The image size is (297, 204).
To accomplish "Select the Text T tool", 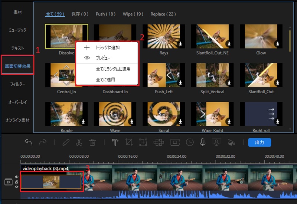I will tap(115, 143).
